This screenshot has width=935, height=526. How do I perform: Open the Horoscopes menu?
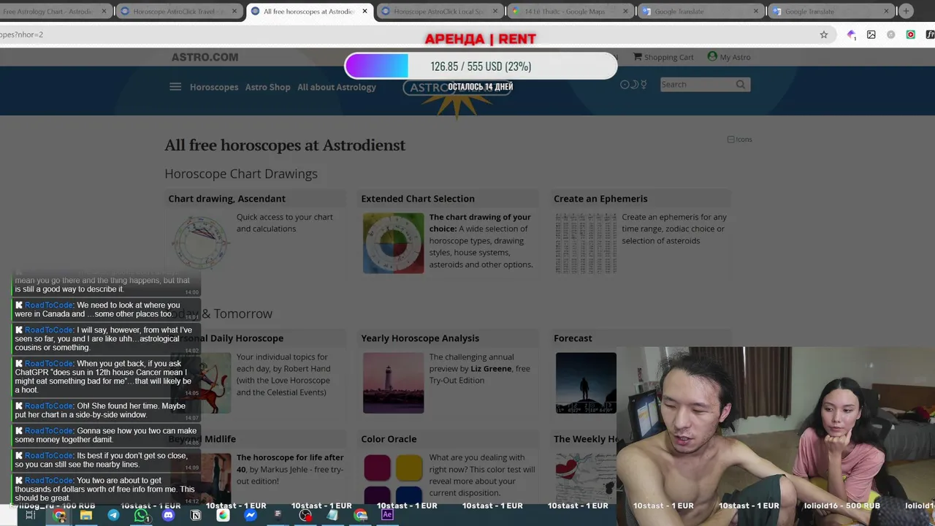coord(214,87)
